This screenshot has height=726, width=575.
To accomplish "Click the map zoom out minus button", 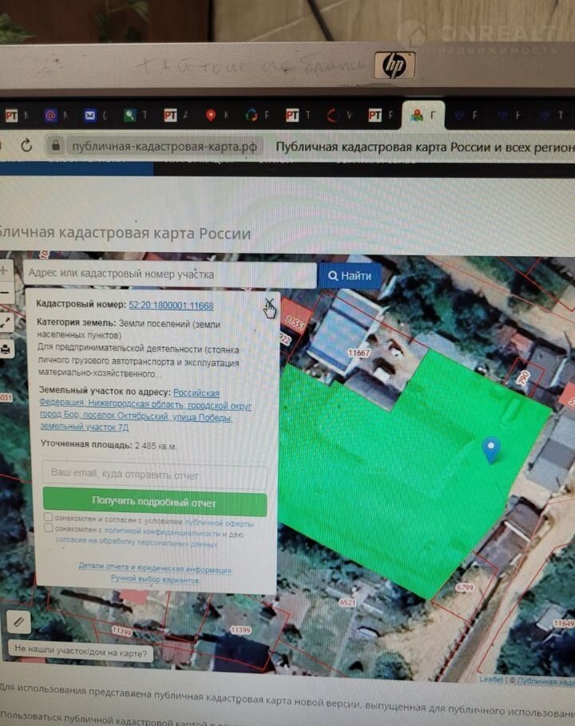I will [x=4, y=294].
